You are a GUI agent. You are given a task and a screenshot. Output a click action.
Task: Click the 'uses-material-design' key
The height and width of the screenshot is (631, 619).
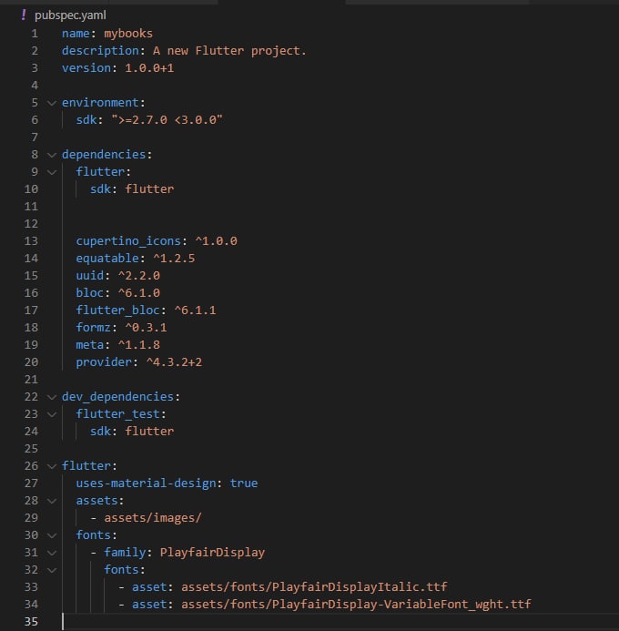click(146, 483)
